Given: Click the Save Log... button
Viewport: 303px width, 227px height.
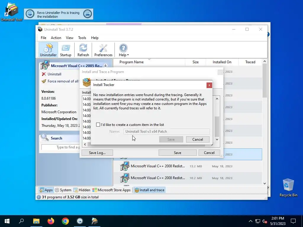Looking at the screenshot, I should [97, 153].
